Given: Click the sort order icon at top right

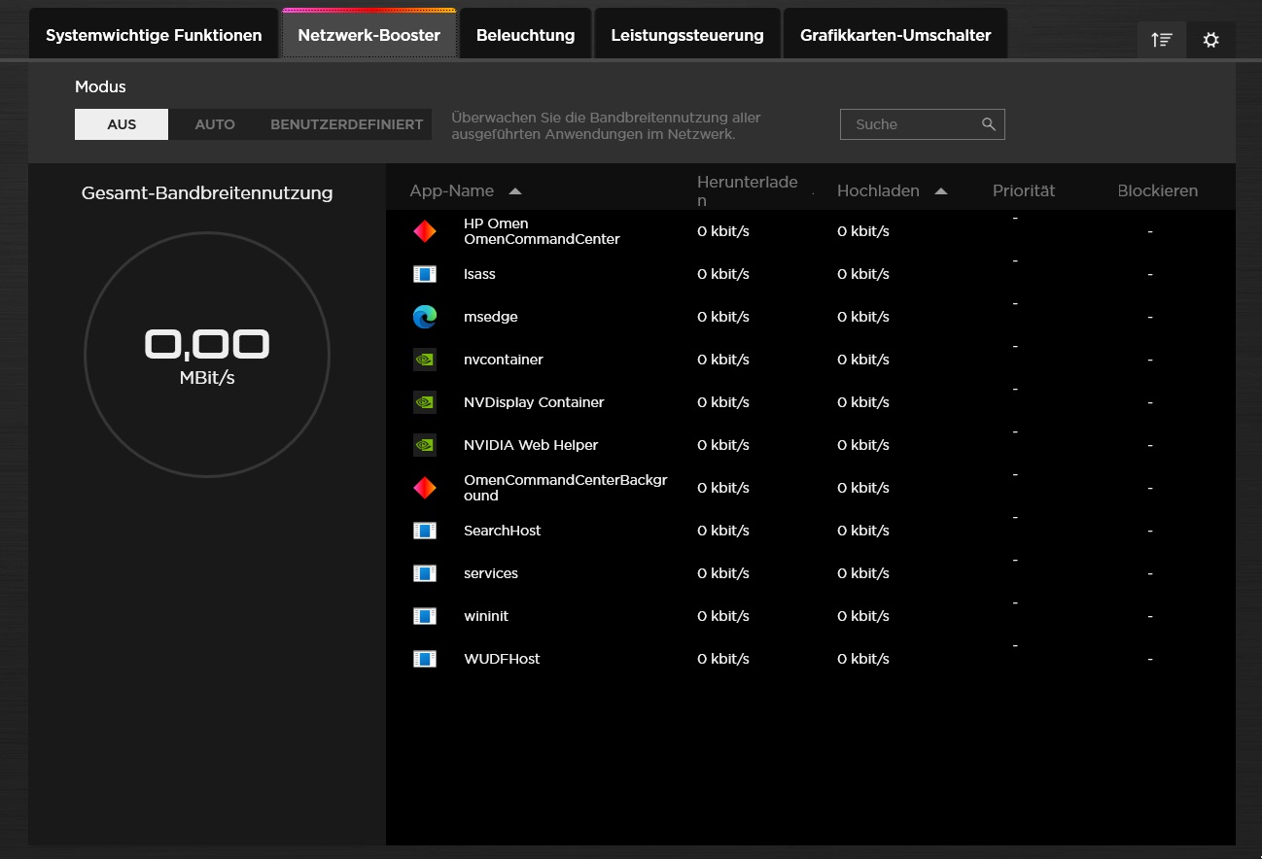Looking at the screenshot, I should pos(1162,40).
